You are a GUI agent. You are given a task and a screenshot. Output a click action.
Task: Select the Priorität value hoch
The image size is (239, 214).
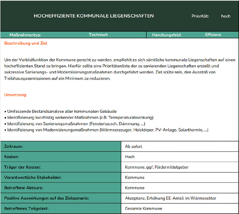226,16
